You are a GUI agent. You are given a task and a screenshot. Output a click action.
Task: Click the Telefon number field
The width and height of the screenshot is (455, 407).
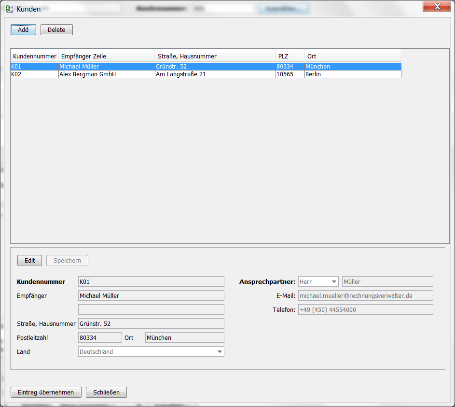click(x=365, y=310)
